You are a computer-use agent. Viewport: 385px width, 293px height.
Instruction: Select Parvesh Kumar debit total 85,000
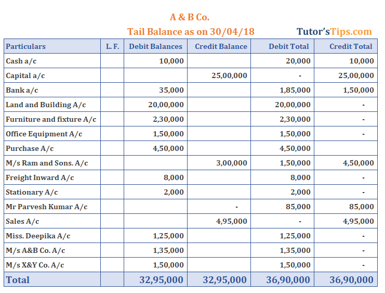pyautogui.click(x=298, y=207)
